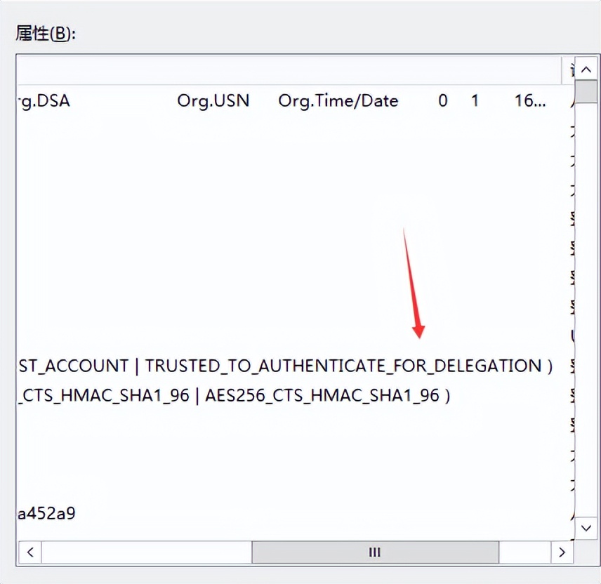Select the TRUSTED_TO_AUTHENTICATE_FOR_DELEGATION row
601x584 pixels.
point(295,366)
